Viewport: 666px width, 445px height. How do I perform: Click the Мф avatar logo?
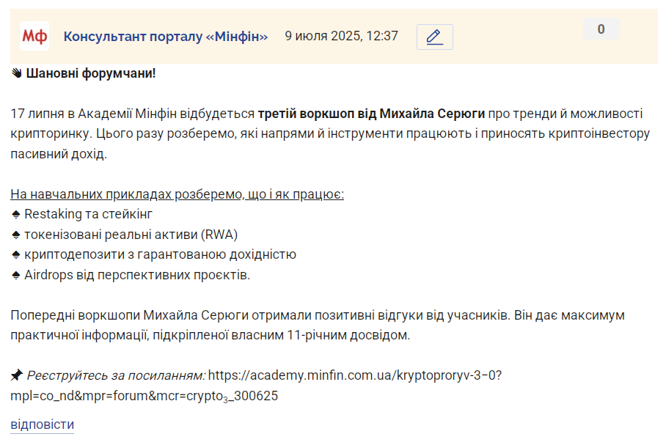tap(34, 36)
